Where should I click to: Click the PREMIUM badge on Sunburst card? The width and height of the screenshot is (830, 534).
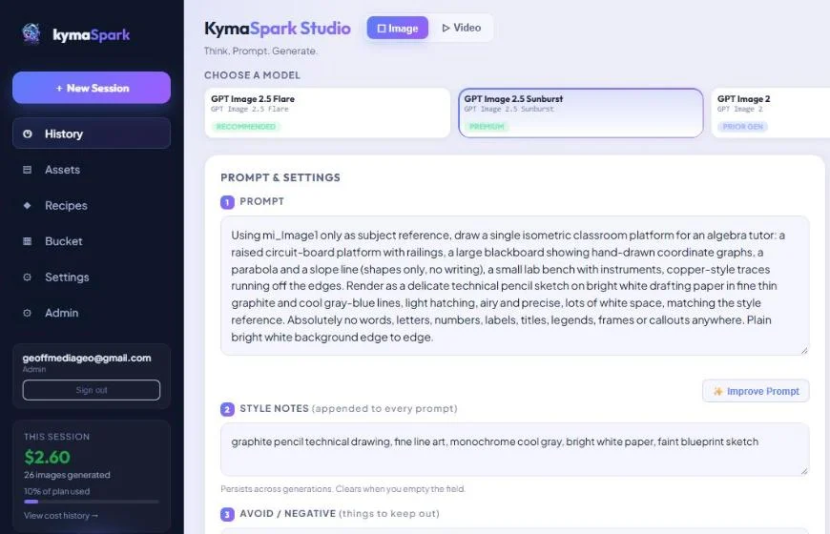click(x=487, y=127)
